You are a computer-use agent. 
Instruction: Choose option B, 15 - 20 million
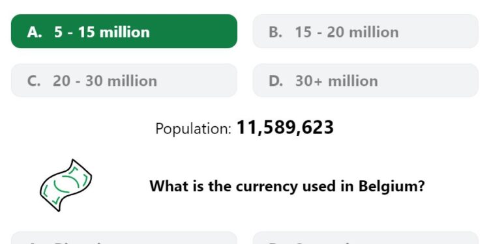[x=365, y=31]
